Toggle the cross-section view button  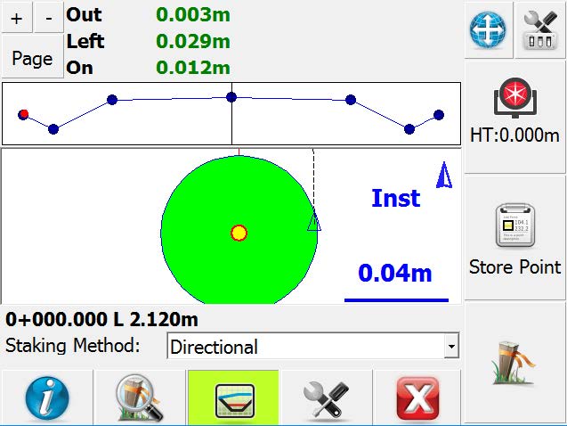232,397
